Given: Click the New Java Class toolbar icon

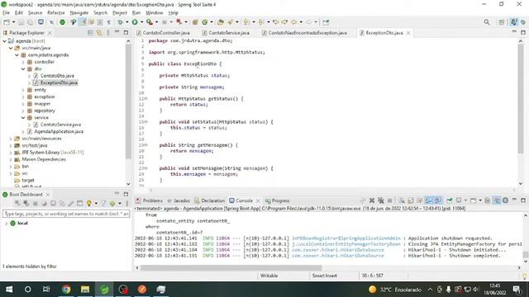Looking at the screenshot, I should (205, 22).
